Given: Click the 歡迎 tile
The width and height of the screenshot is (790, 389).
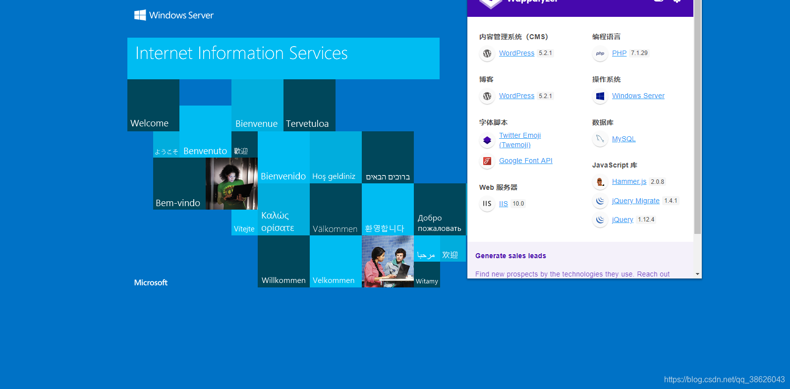Looking at the screenshot, I should [x=244, y=144].
